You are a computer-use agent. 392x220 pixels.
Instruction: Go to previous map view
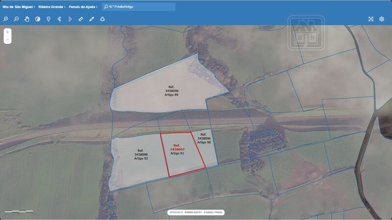coord(59,19)
